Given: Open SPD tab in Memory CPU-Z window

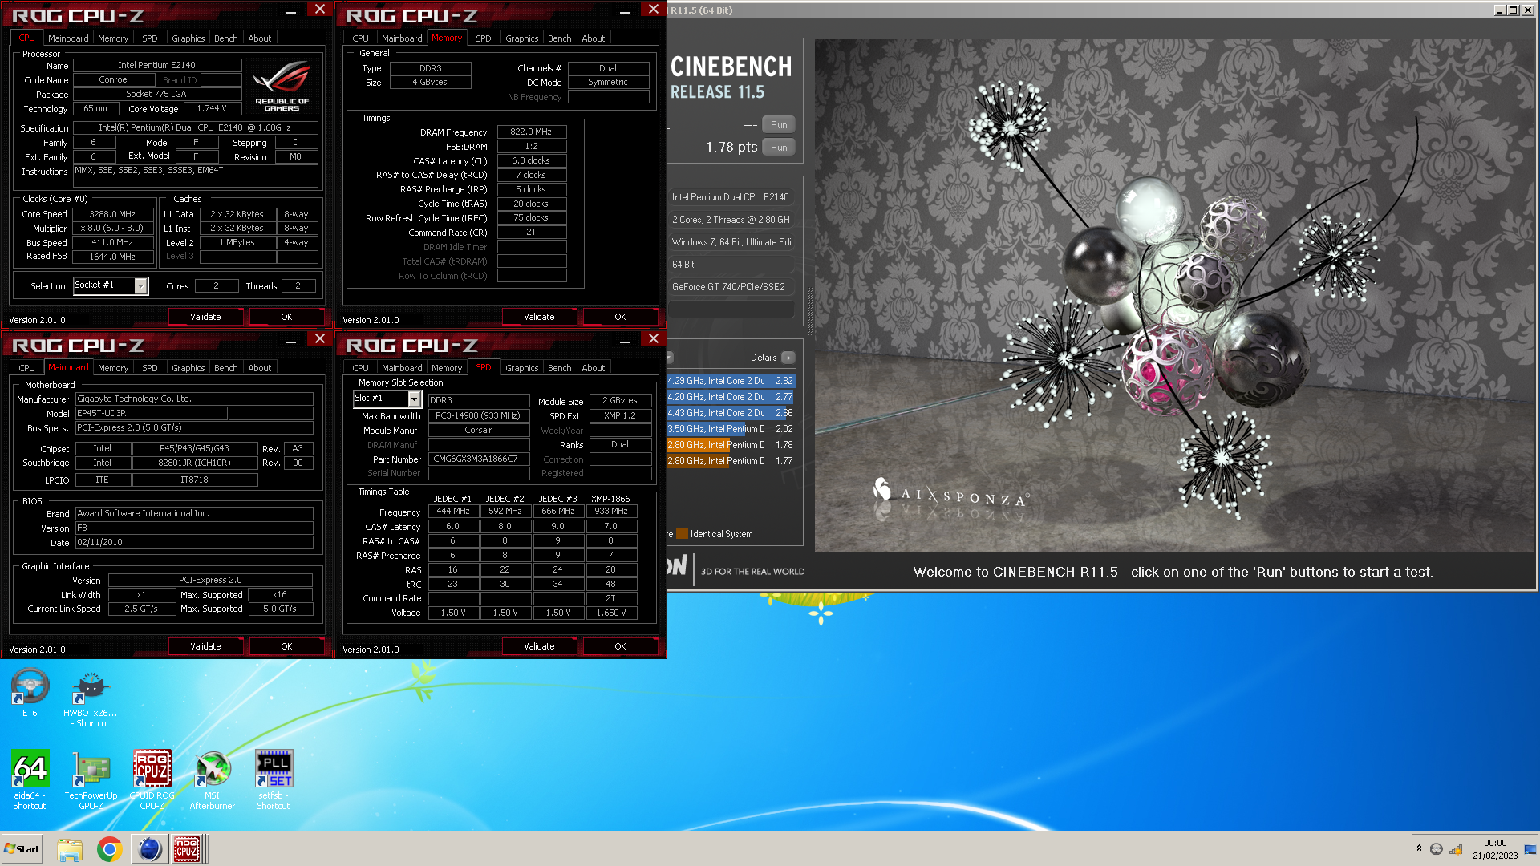Looking at the screenshot, I should (x=483, y=38).
